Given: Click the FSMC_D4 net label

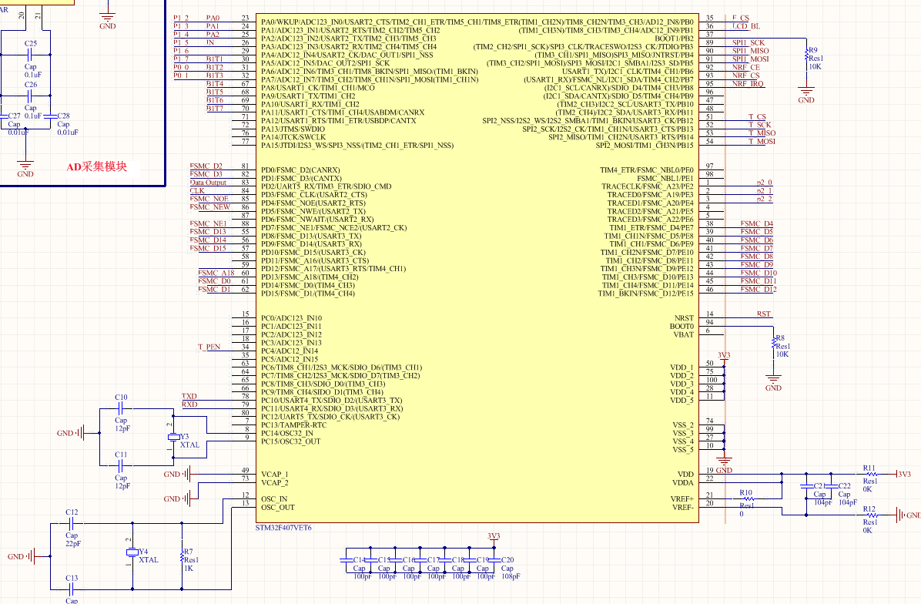Looking at the screenshot, I should click(x=756, y=224).
